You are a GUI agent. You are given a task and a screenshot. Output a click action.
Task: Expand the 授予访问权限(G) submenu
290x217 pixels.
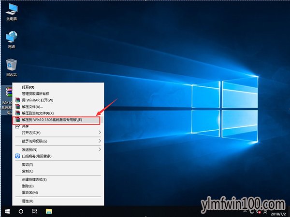[x=58, y=141]
